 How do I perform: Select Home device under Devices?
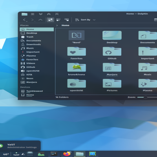[37, 95]
